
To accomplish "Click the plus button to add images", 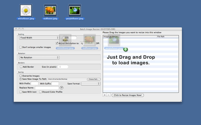I will coord(105,95).
